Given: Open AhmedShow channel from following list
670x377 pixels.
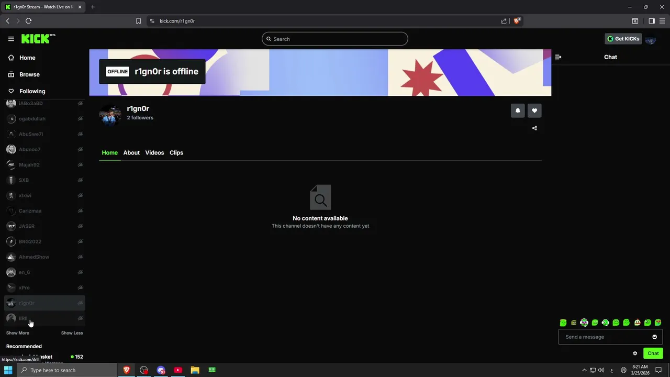Looking at the screenshot, I should (x=44, y=257).
